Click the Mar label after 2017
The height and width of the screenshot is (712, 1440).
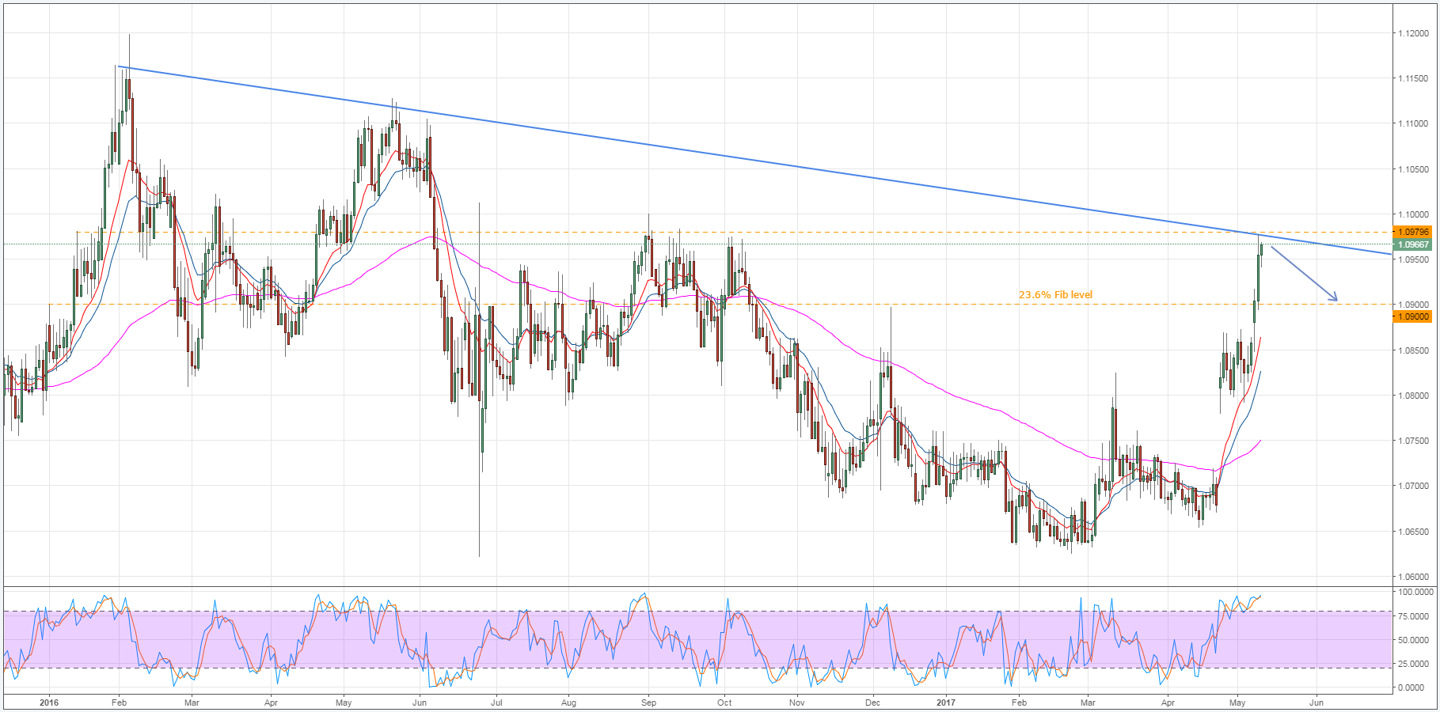(1089, 703)
